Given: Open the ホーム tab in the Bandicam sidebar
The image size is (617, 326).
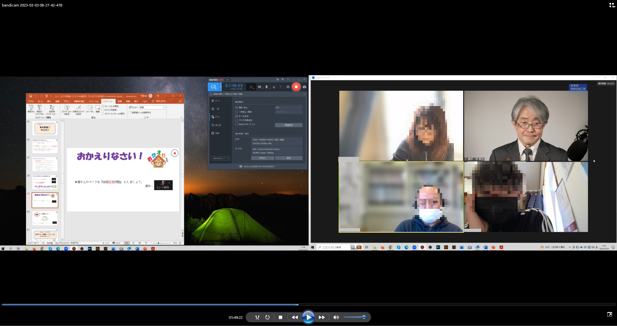Looking at the screenshot, I should coord(216,101).
